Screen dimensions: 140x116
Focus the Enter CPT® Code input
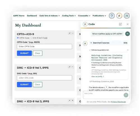click(x=45, y=46)
